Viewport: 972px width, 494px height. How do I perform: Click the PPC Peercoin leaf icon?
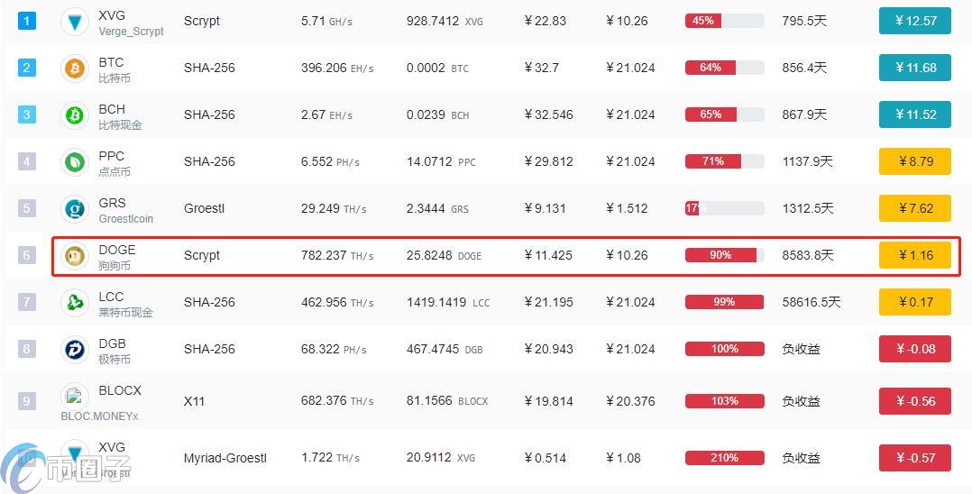(x=75, y=161)
